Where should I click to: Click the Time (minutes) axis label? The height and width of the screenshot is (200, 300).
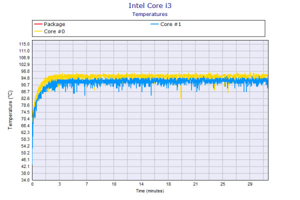click(150, 191)
